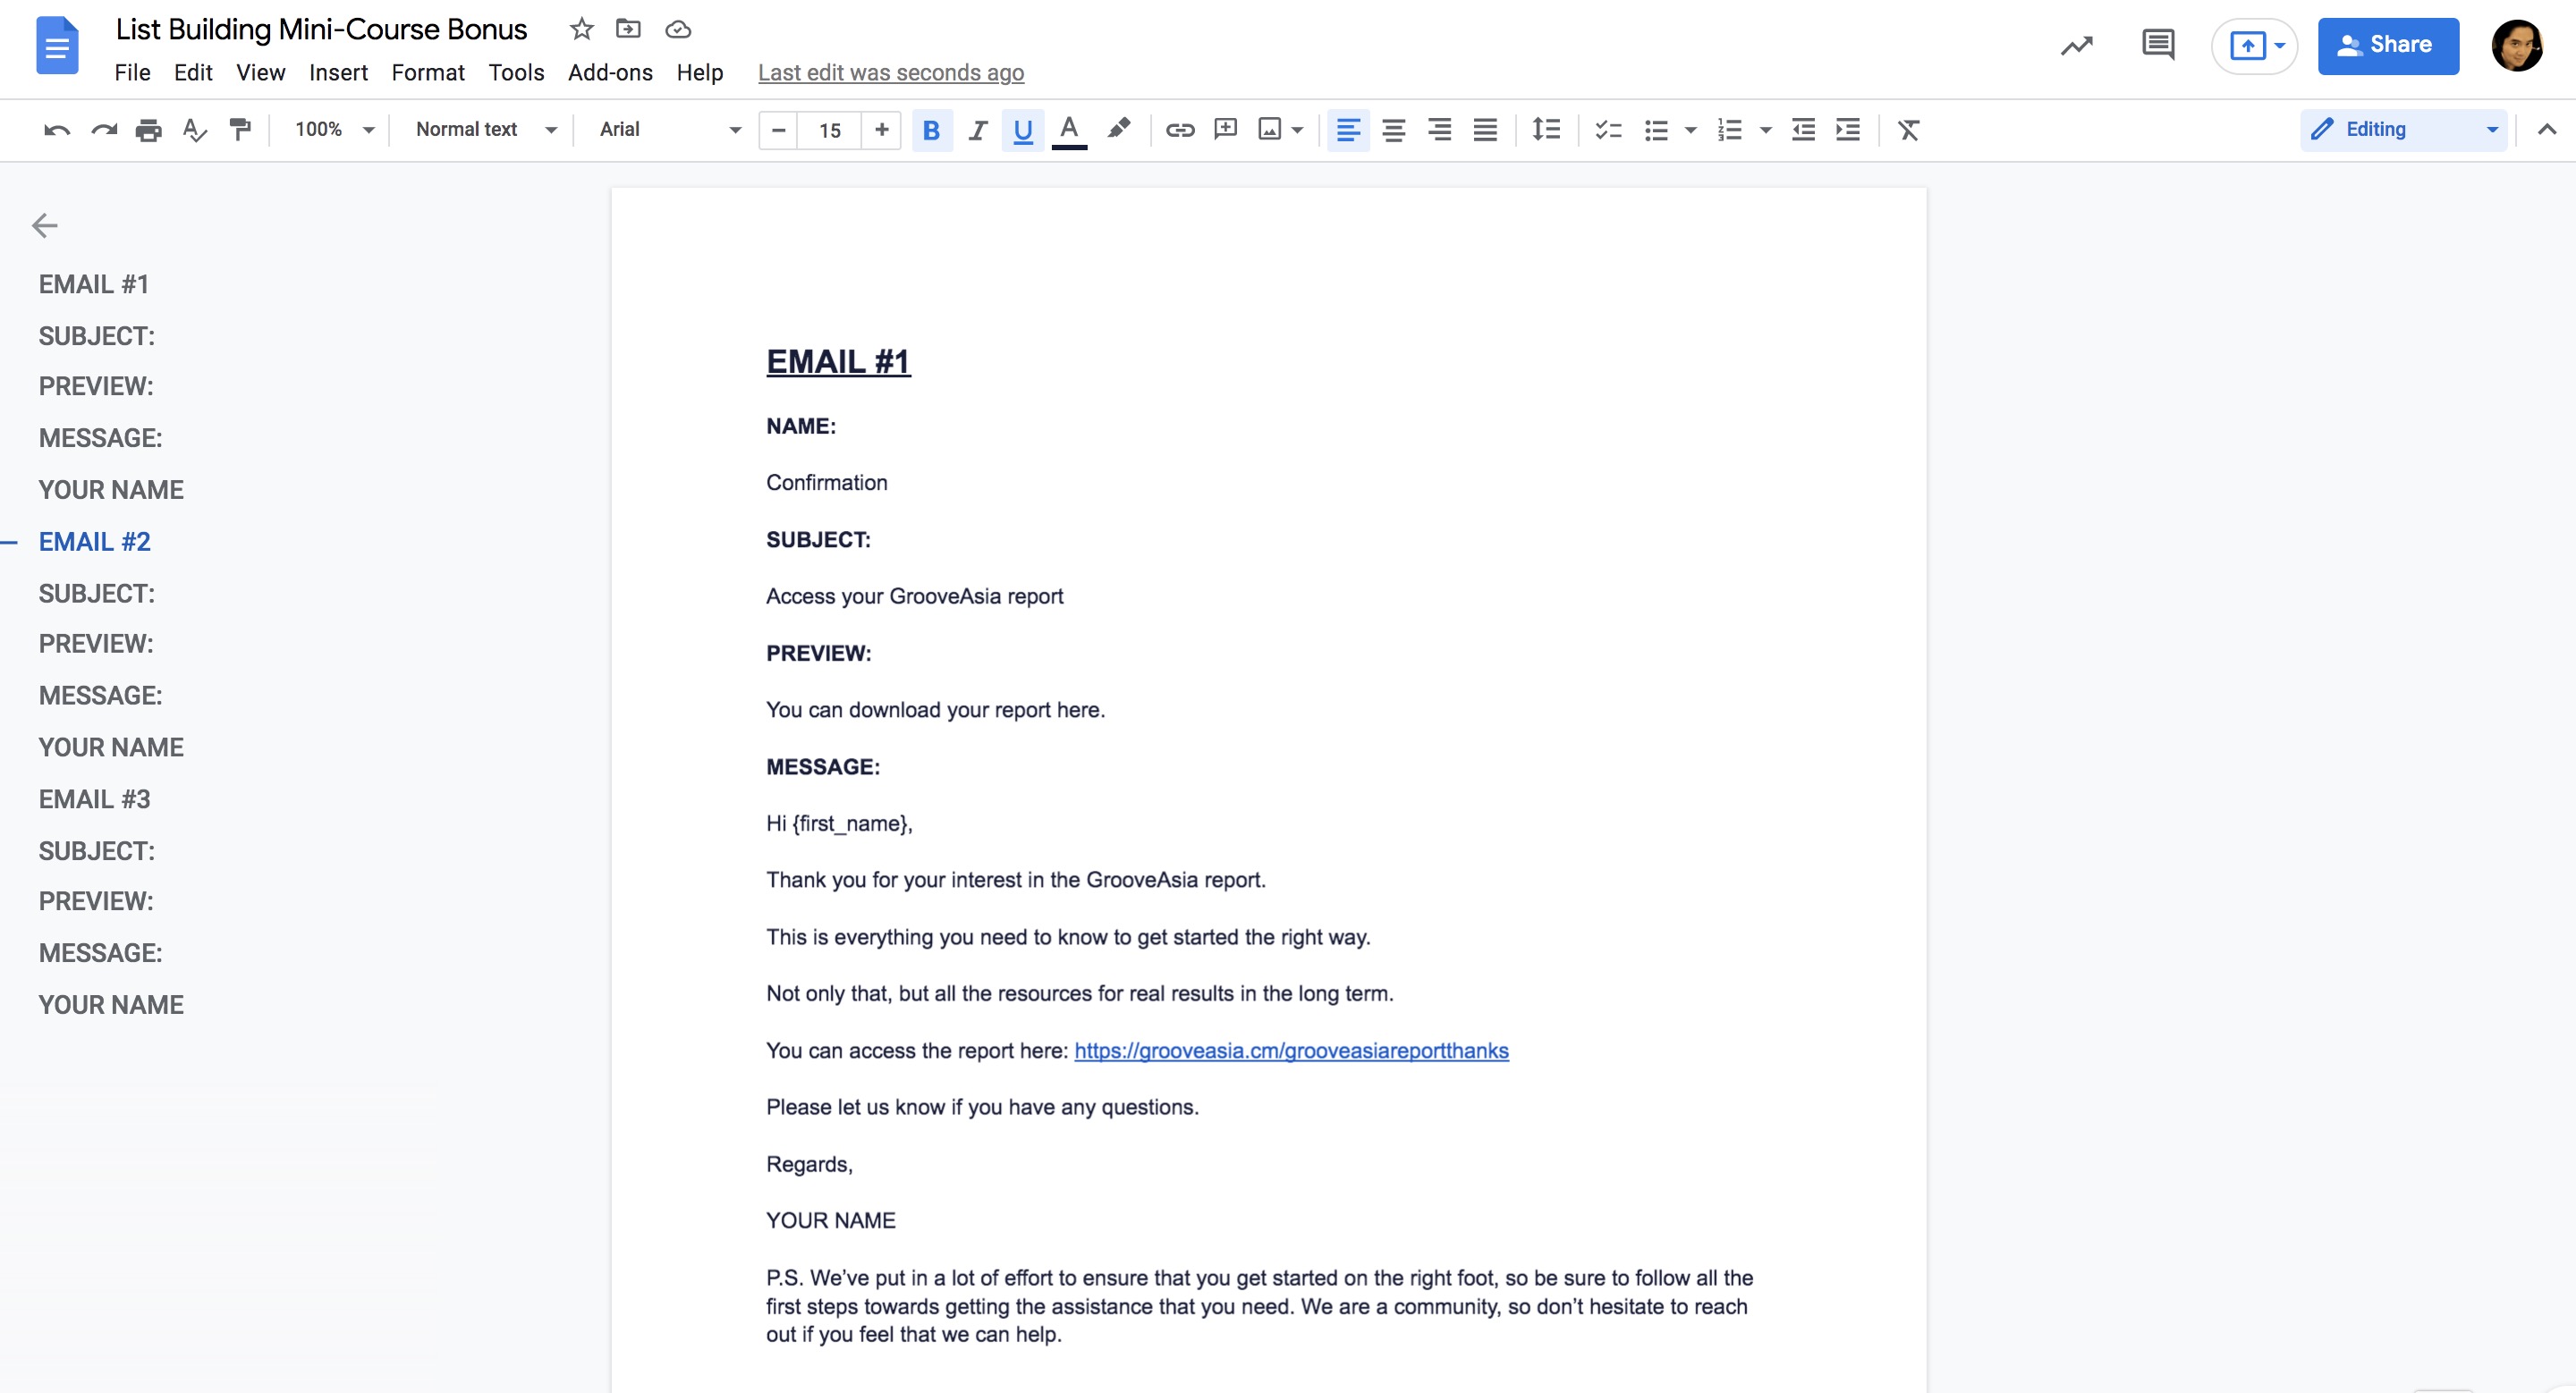Click the Add comment toolbar icon
The height and width of the screenshot is (1393, 2576).
(x=1225, y=130)
